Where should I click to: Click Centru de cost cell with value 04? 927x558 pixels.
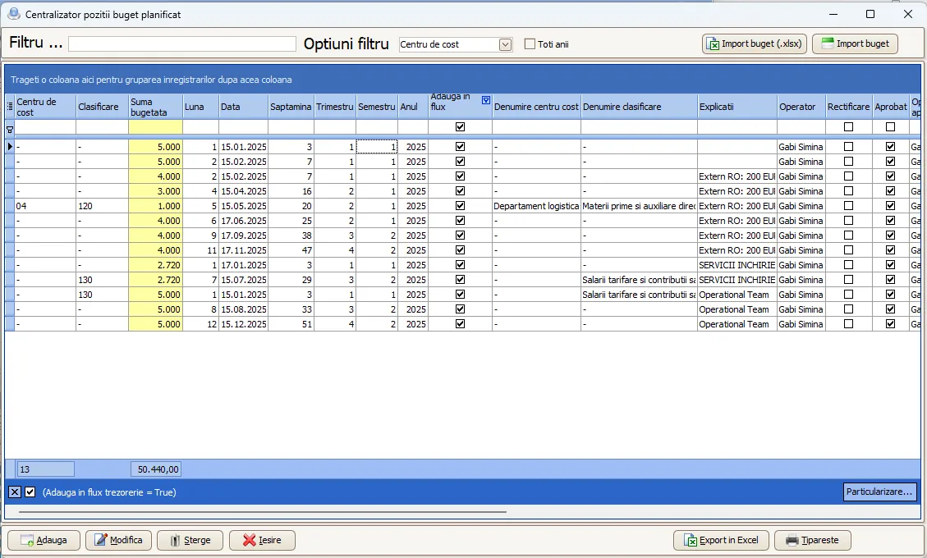coord(45,206)
